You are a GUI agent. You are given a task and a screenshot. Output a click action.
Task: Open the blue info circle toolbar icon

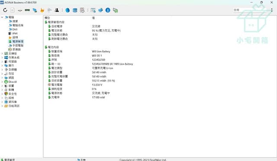(108, 10)
